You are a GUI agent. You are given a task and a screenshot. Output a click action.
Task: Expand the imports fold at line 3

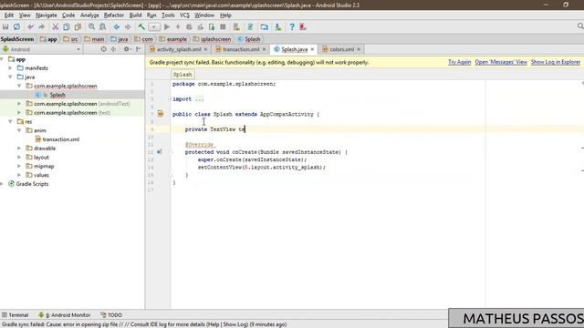[171, 99]
